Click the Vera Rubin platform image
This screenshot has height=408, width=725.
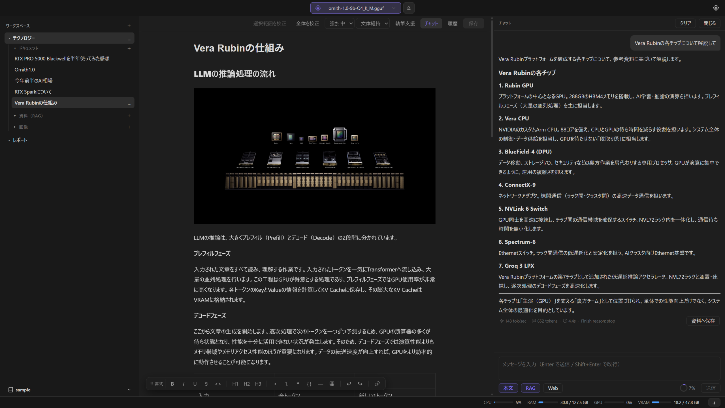(x=314, y=156)
